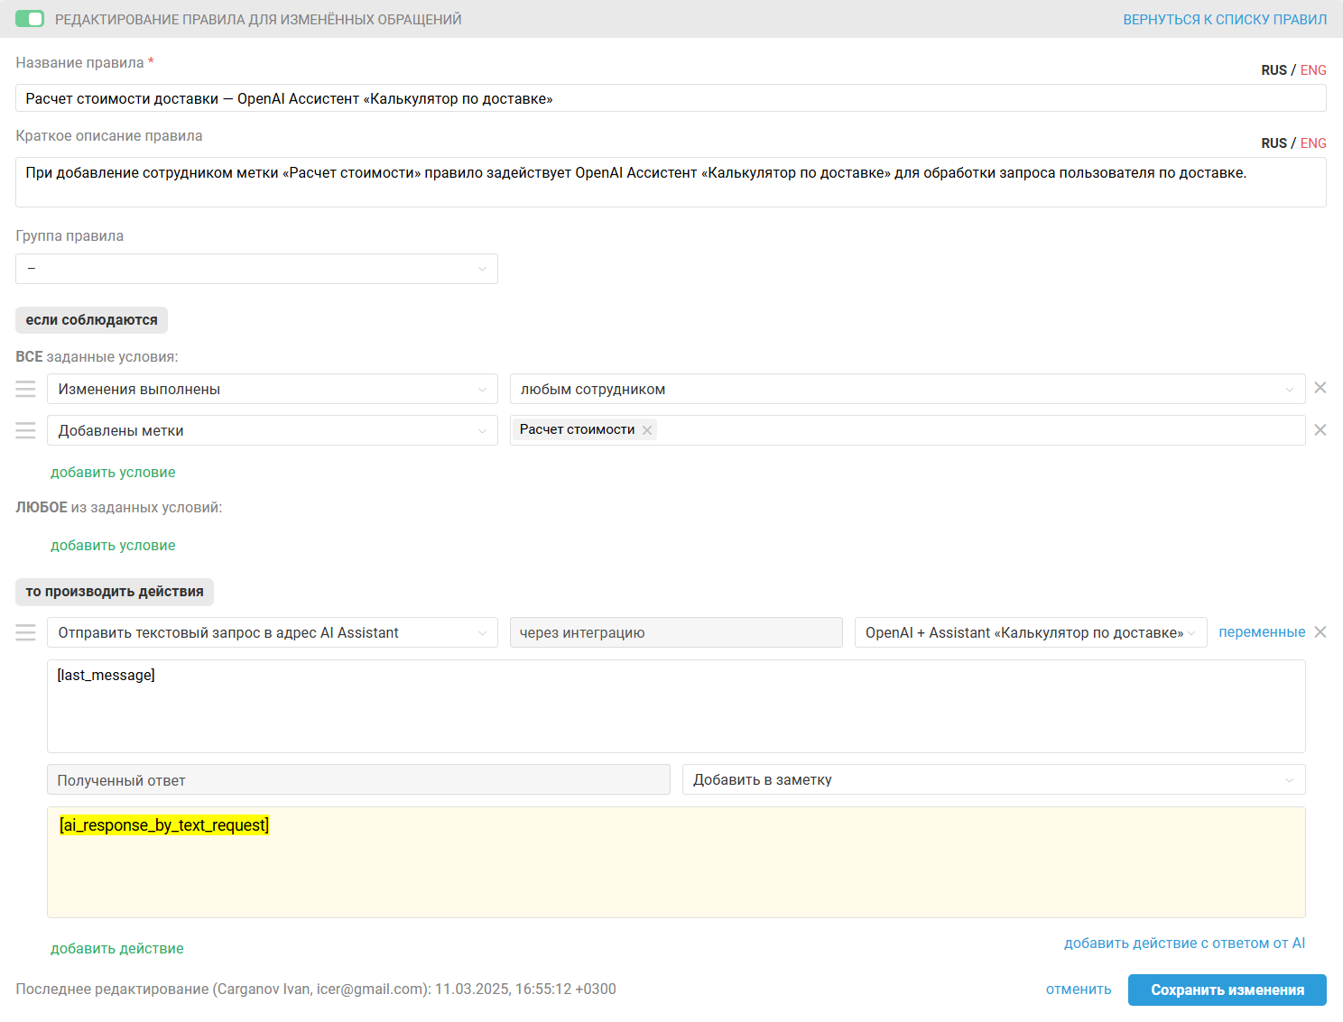Switch rule name language to ENG
Image resolution: width=1343 pixels, height=1022 pixels.
[1313, 70]
